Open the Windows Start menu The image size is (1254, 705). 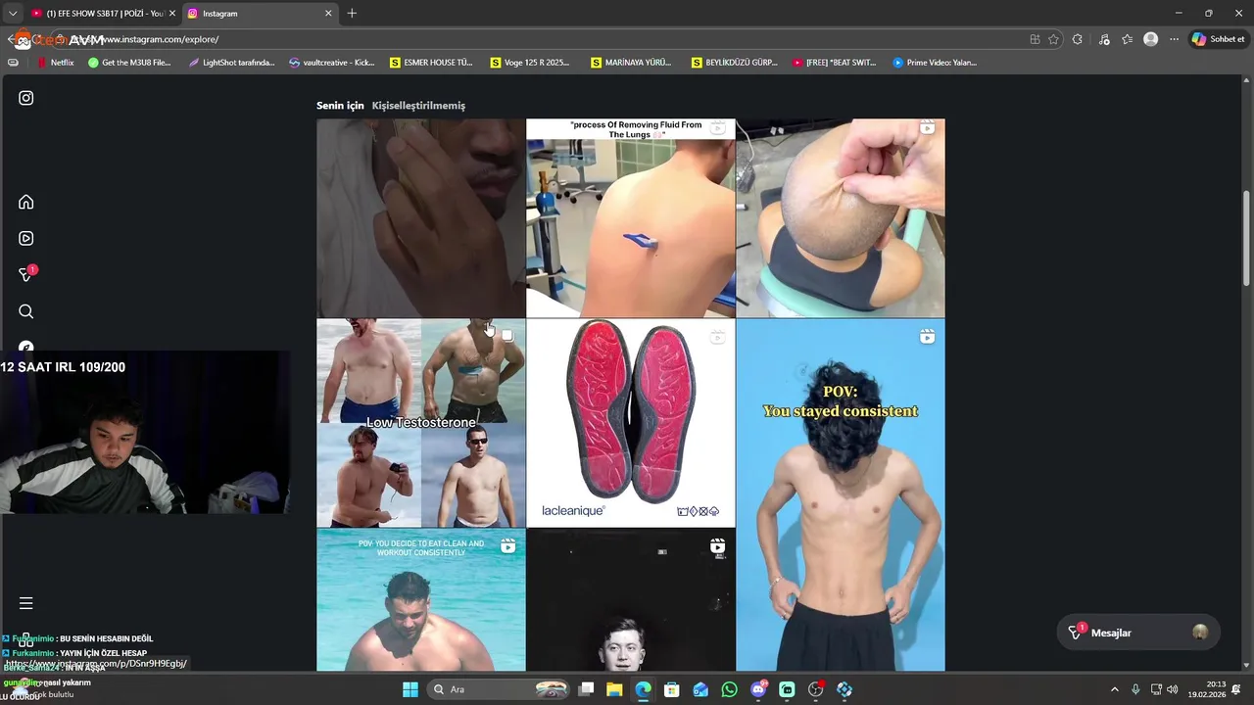(x=410, y=689)
